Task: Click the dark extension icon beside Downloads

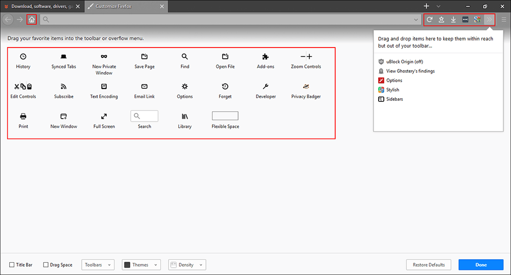Action: click(466, 19)
